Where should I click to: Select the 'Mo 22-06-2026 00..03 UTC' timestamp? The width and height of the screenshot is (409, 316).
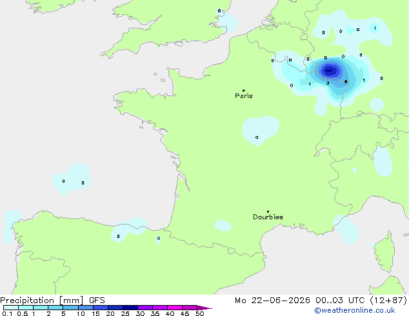coord(300,301)
